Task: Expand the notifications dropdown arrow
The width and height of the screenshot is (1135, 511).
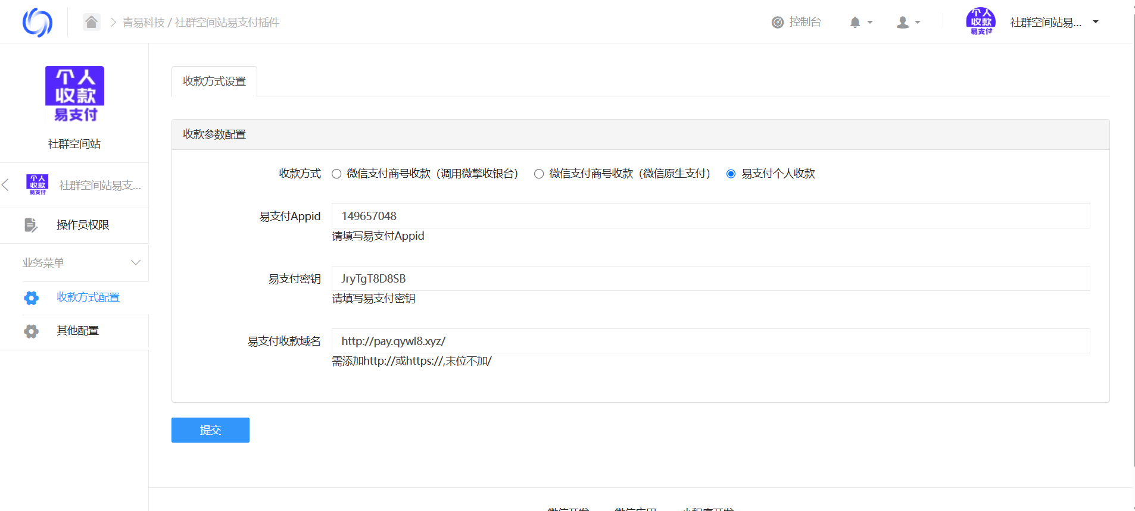Action: 870,23
